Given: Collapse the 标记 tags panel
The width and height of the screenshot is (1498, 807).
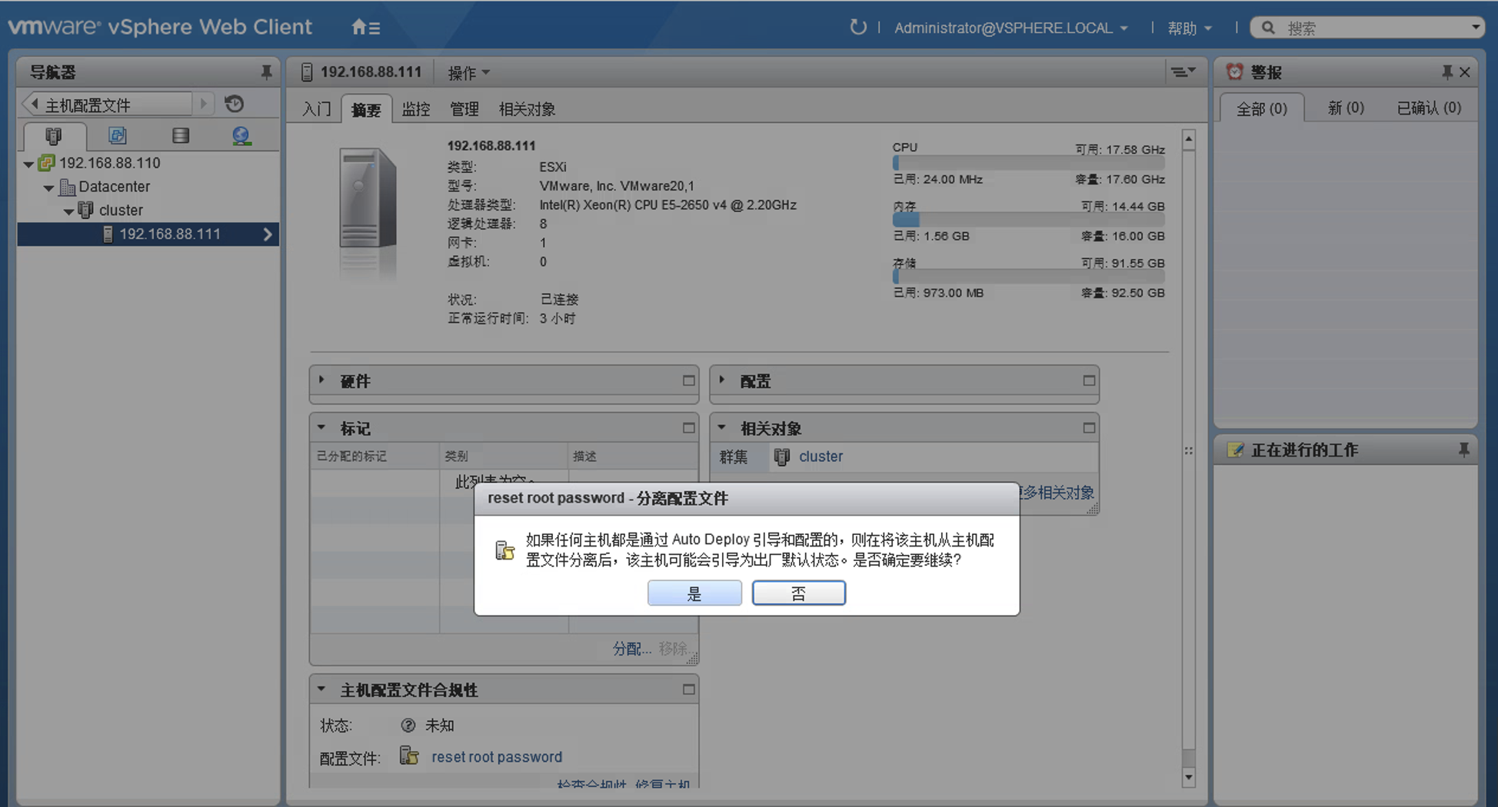Looking at the screenshot, I should click(x=322, y=427).
